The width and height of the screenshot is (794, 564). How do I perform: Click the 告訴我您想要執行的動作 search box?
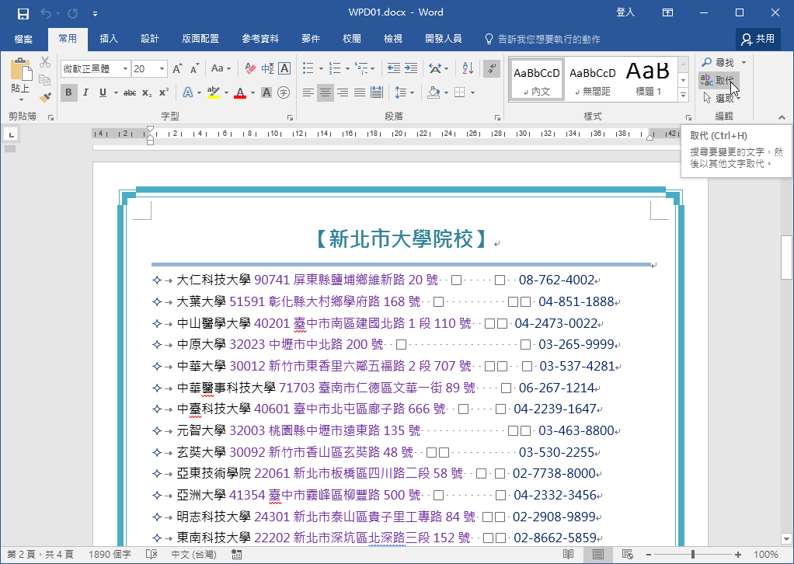point(543,39)
